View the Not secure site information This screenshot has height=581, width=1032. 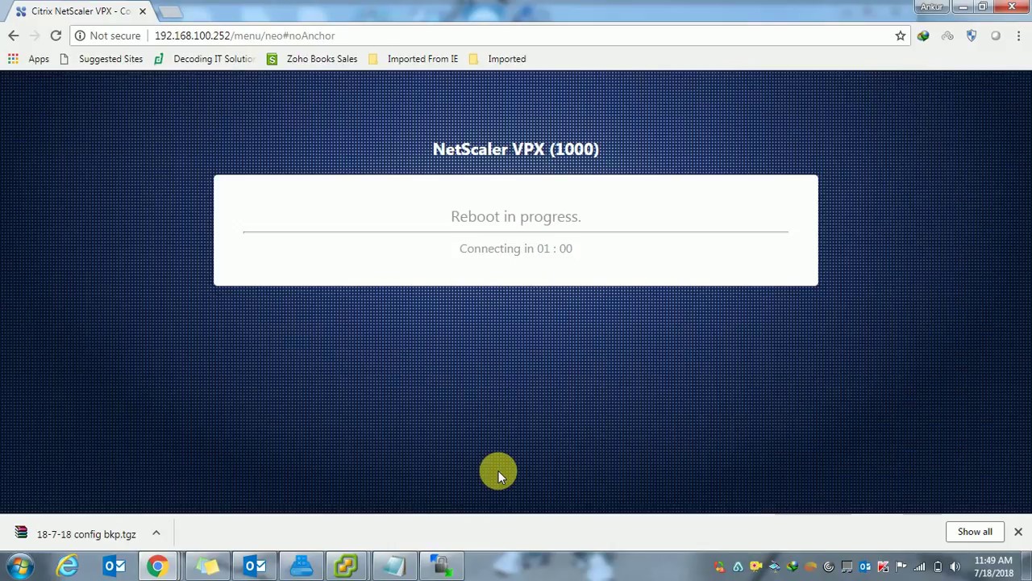107,36
